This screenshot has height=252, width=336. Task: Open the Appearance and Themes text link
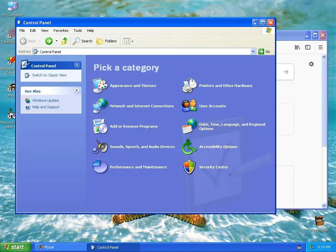point(133,86)
